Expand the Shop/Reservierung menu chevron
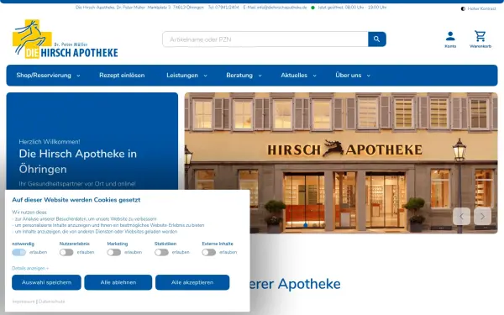This screenshot has width=504, height=315. coord(78,76)
